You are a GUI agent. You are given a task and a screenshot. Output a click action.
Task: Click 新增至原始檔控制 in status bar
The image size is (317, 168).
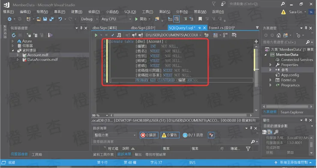click(293, 162)
